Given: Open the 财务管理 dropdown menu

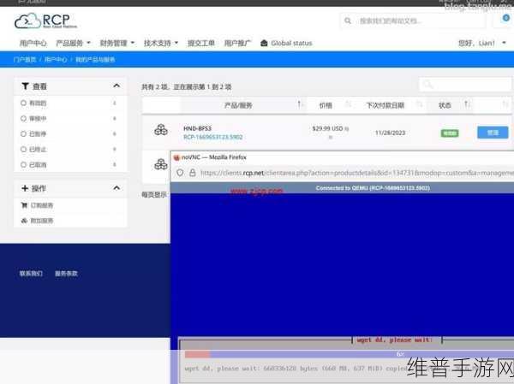Looking at the screenshot, I should [x=117, y=43].
